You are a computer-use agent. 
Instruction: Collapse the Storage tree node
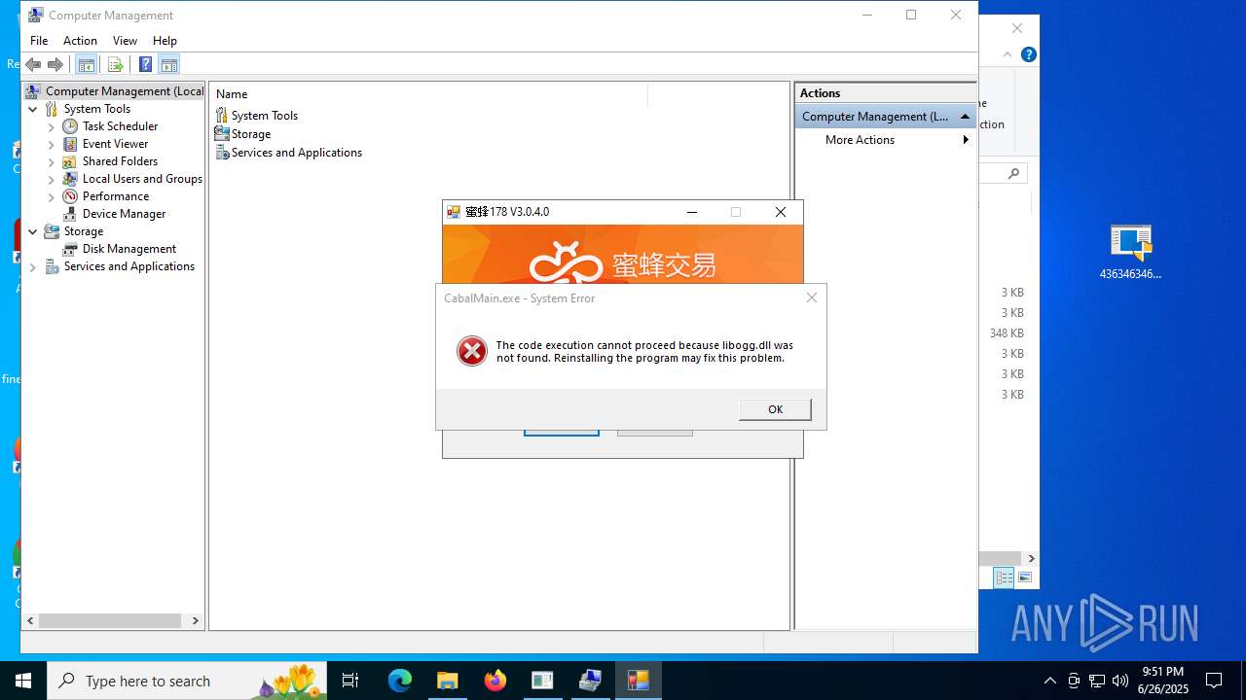[33, 231]
